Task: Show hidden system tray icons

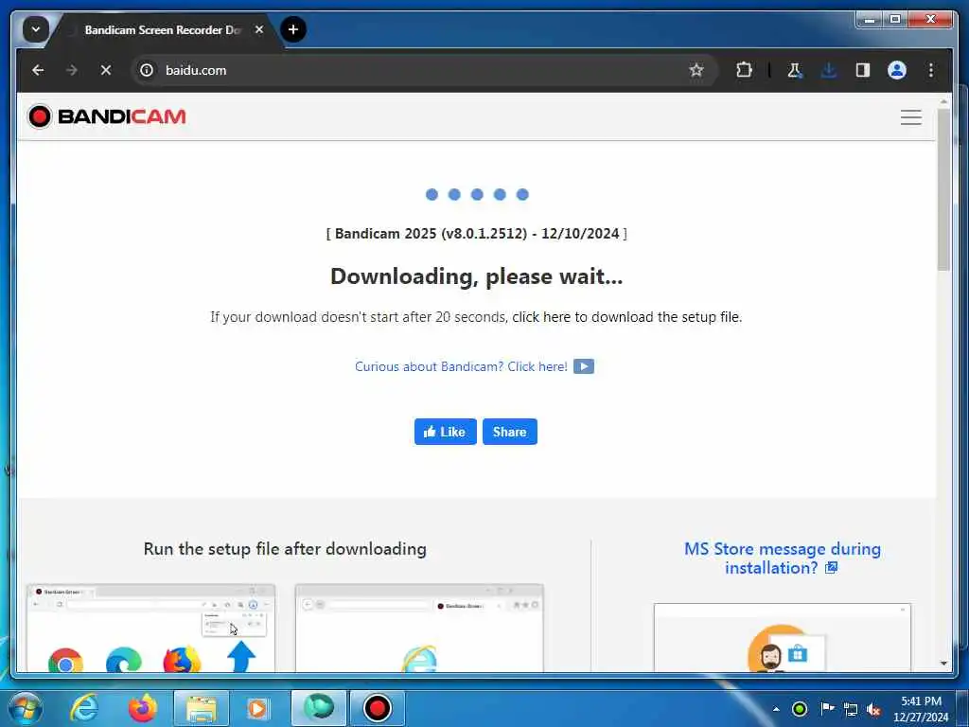Action: (x=776, y=709)
